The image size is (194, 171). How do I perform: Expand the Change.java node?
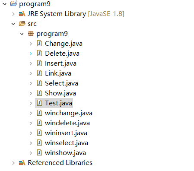pos(31,44)
